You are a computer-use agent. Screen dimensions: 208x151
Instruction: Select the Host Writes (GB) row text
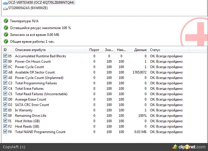click(x=28, y=121)
